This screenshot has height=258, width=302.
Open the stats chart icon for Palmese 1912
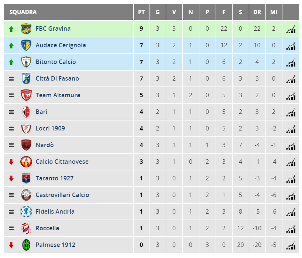tap(291, 246)
